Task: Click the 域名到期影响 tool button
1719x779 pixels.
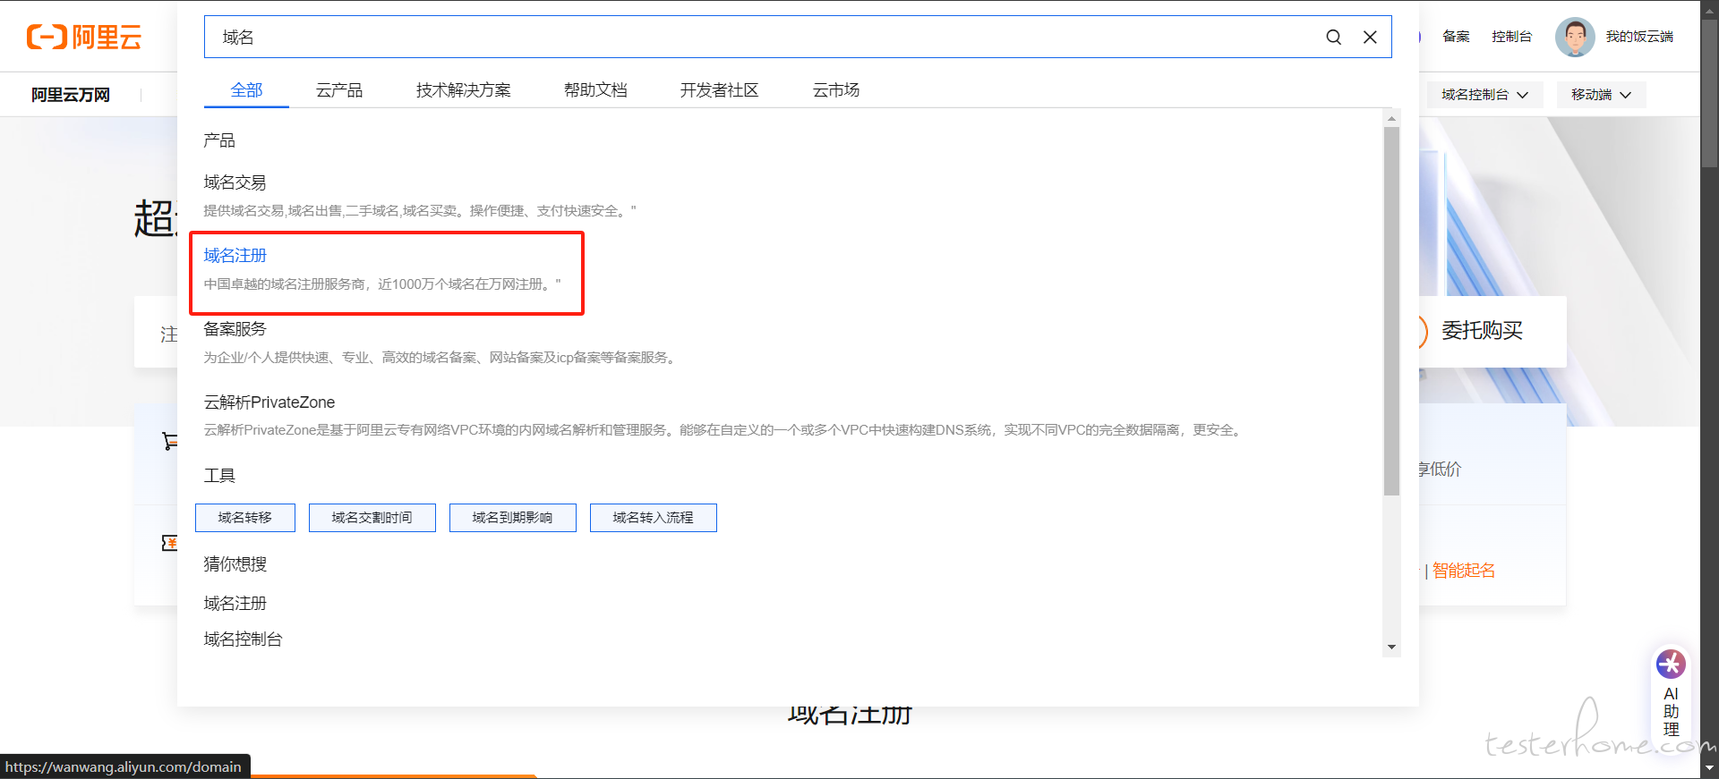Action: 513,518
